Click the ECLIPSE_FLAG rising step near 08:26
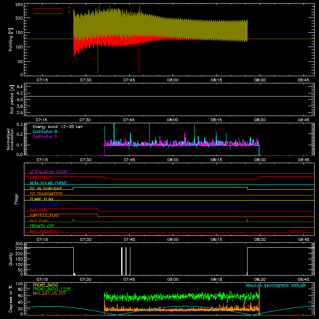Image resolution: width=319 pixels, height=319 pixels. pyautogui.click(x=247, y=205)
